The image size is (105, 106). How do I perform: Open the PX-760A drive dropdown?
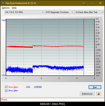coord(24,12)
